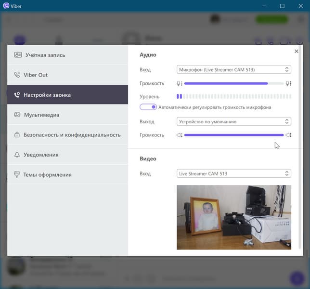The image size is (310, 289).
Task: Open the audio output Устройство по умолчанию dropdown
Action: 233,121
